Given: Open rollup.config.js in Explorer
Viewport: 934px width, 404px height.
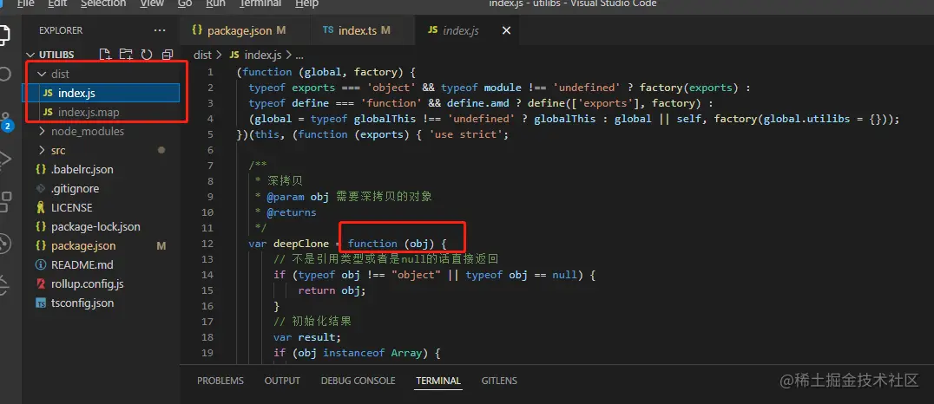Looking at the screenshot, I should point(101,283).
